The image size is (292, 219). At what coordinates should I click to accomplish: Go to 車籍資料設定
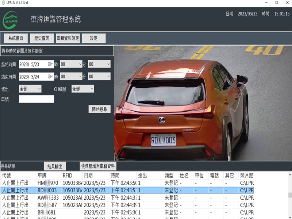point(68,38)
